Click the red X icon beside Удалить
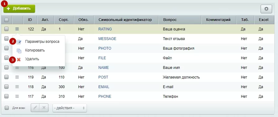Viewport: 278px width, 117px height. point(19,60)
